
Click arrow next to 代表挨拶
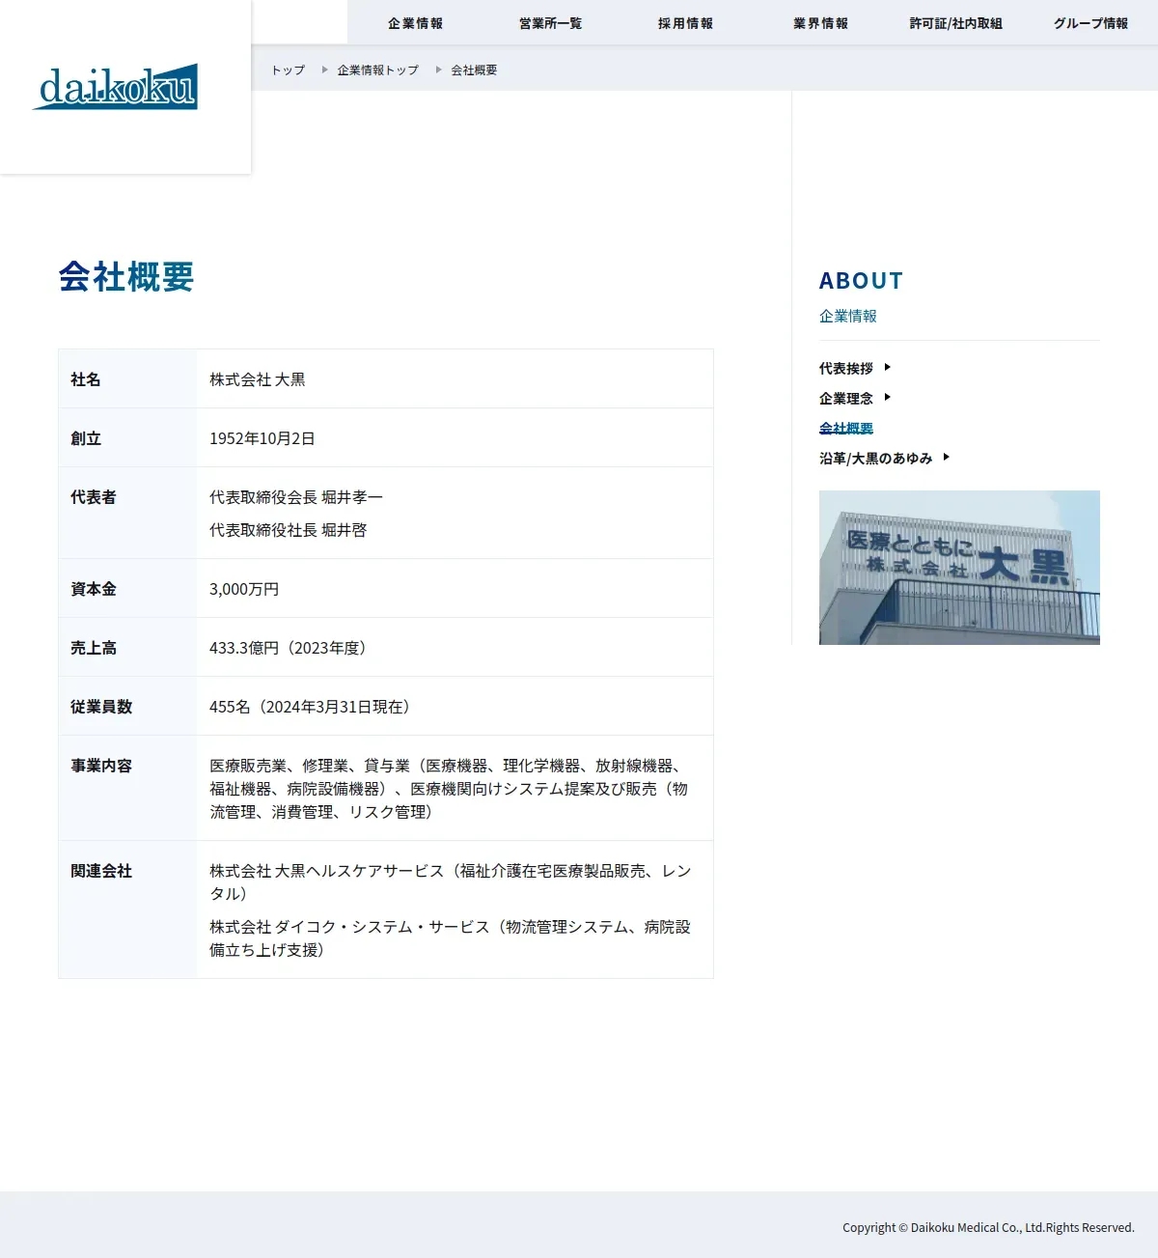(x=887, y=367)
